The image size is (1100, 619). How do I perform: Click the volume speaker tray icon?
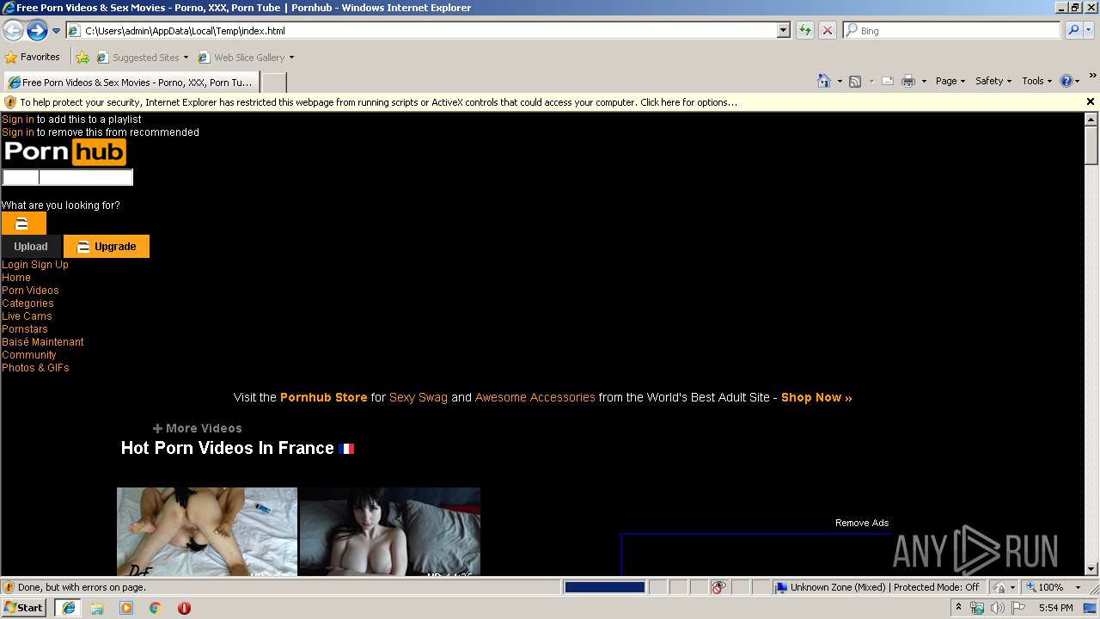point(998,608)
